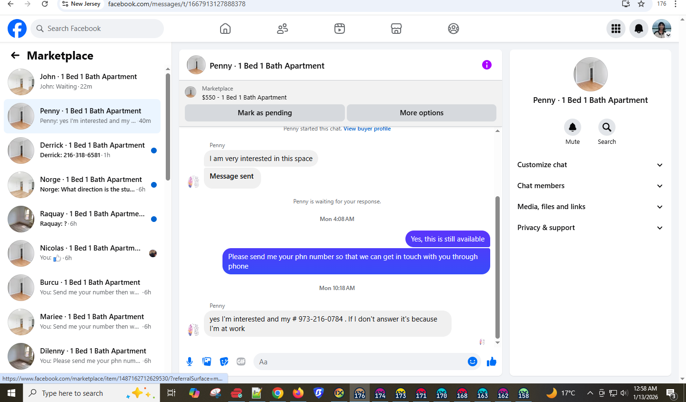Click the purple conversation info icon

[x=486, y=65]
